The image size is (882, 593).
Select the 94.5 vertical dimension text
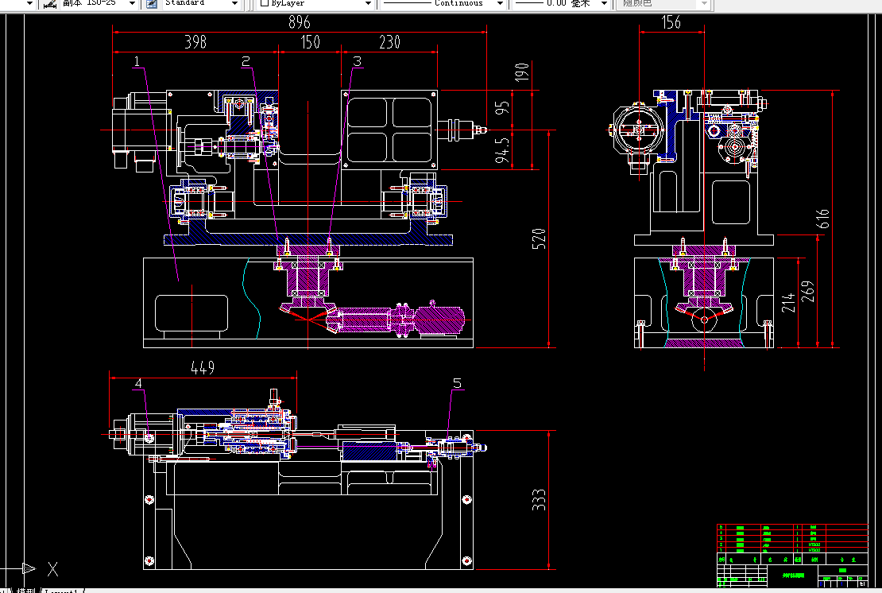[502, 151]
